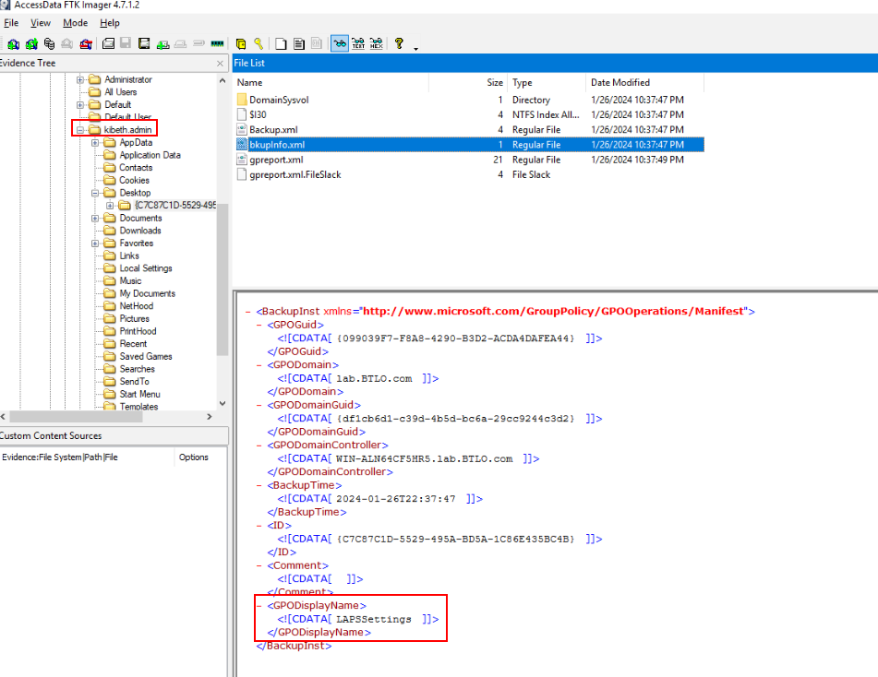878x677 pixels.
Task: Open the Create Disk Image tool
Action: point(109,43)
